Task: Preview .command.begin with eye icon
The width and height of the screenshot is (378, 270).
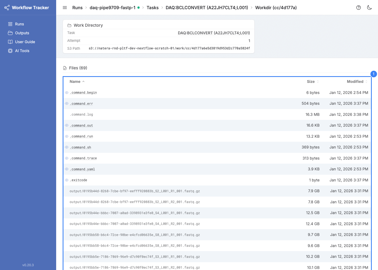Action: click(67, 93)
